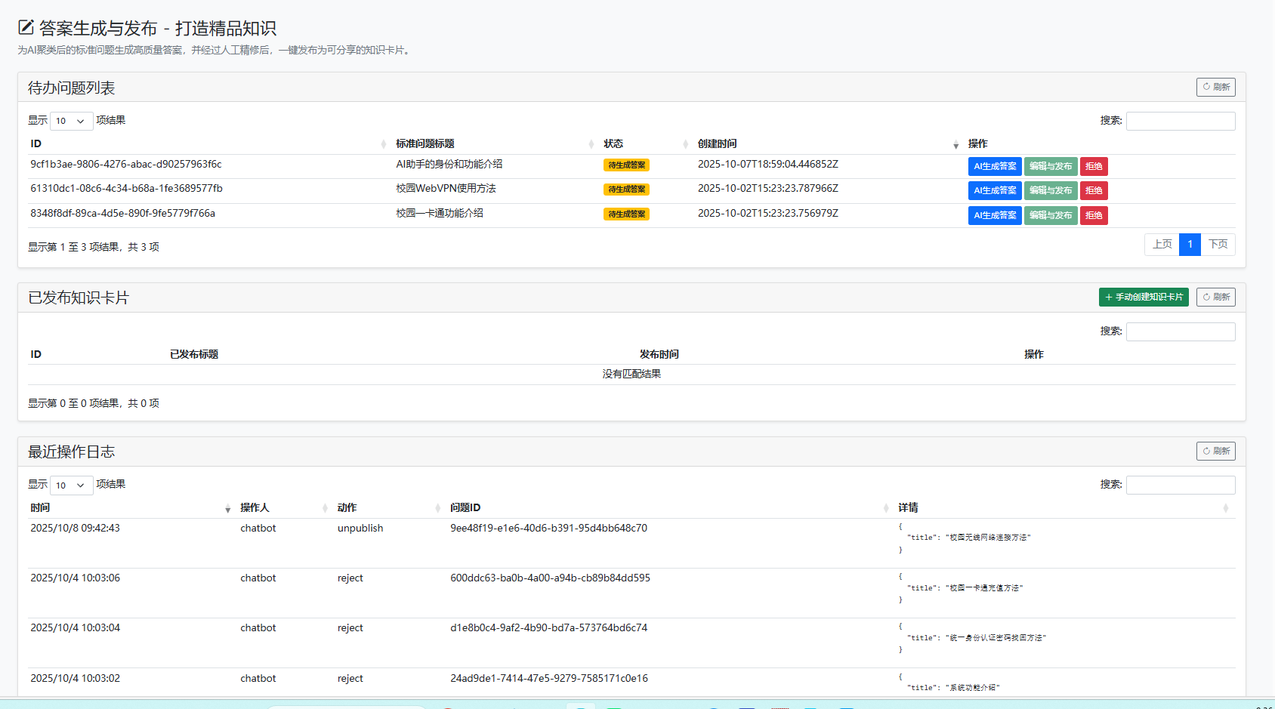
Task: Refresh the 最近操作日志 panel
Action: pos(1215,451)
